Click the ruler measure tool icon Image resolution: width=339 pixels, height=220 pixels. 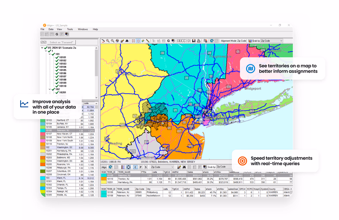[x=148, y=41]
